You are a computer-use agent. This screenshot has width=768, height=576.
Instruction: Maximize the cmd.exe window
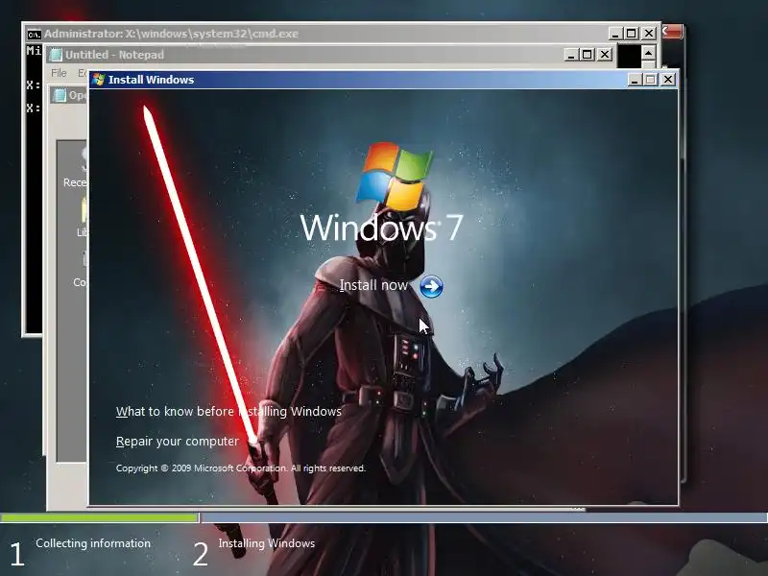632,34
